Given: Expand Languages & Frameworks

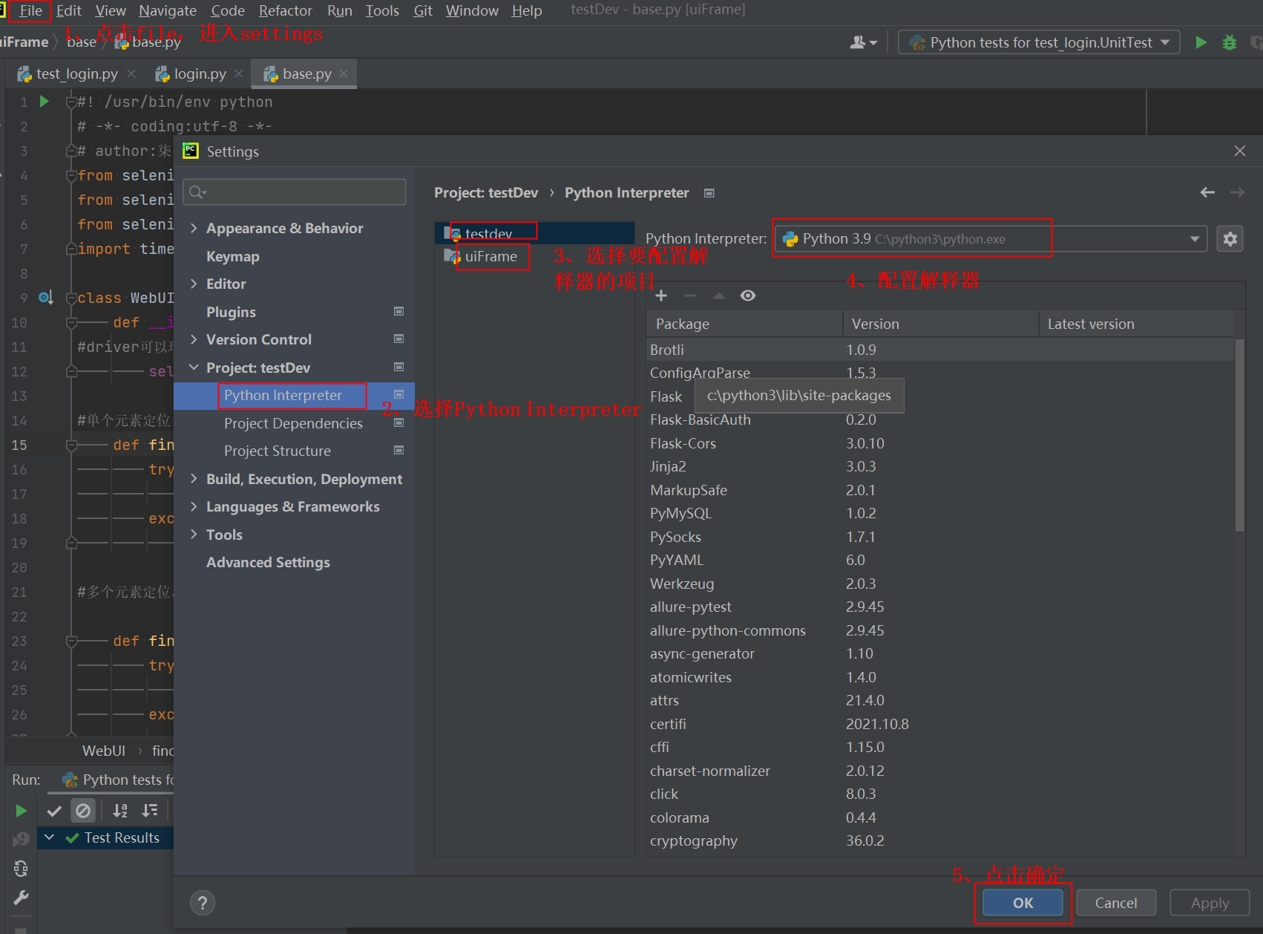Looking at the screenshot, I should (x=194, y=506).
